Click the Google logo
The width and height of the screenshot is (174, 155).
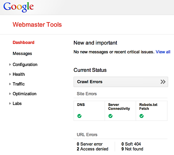click(18, 7)
